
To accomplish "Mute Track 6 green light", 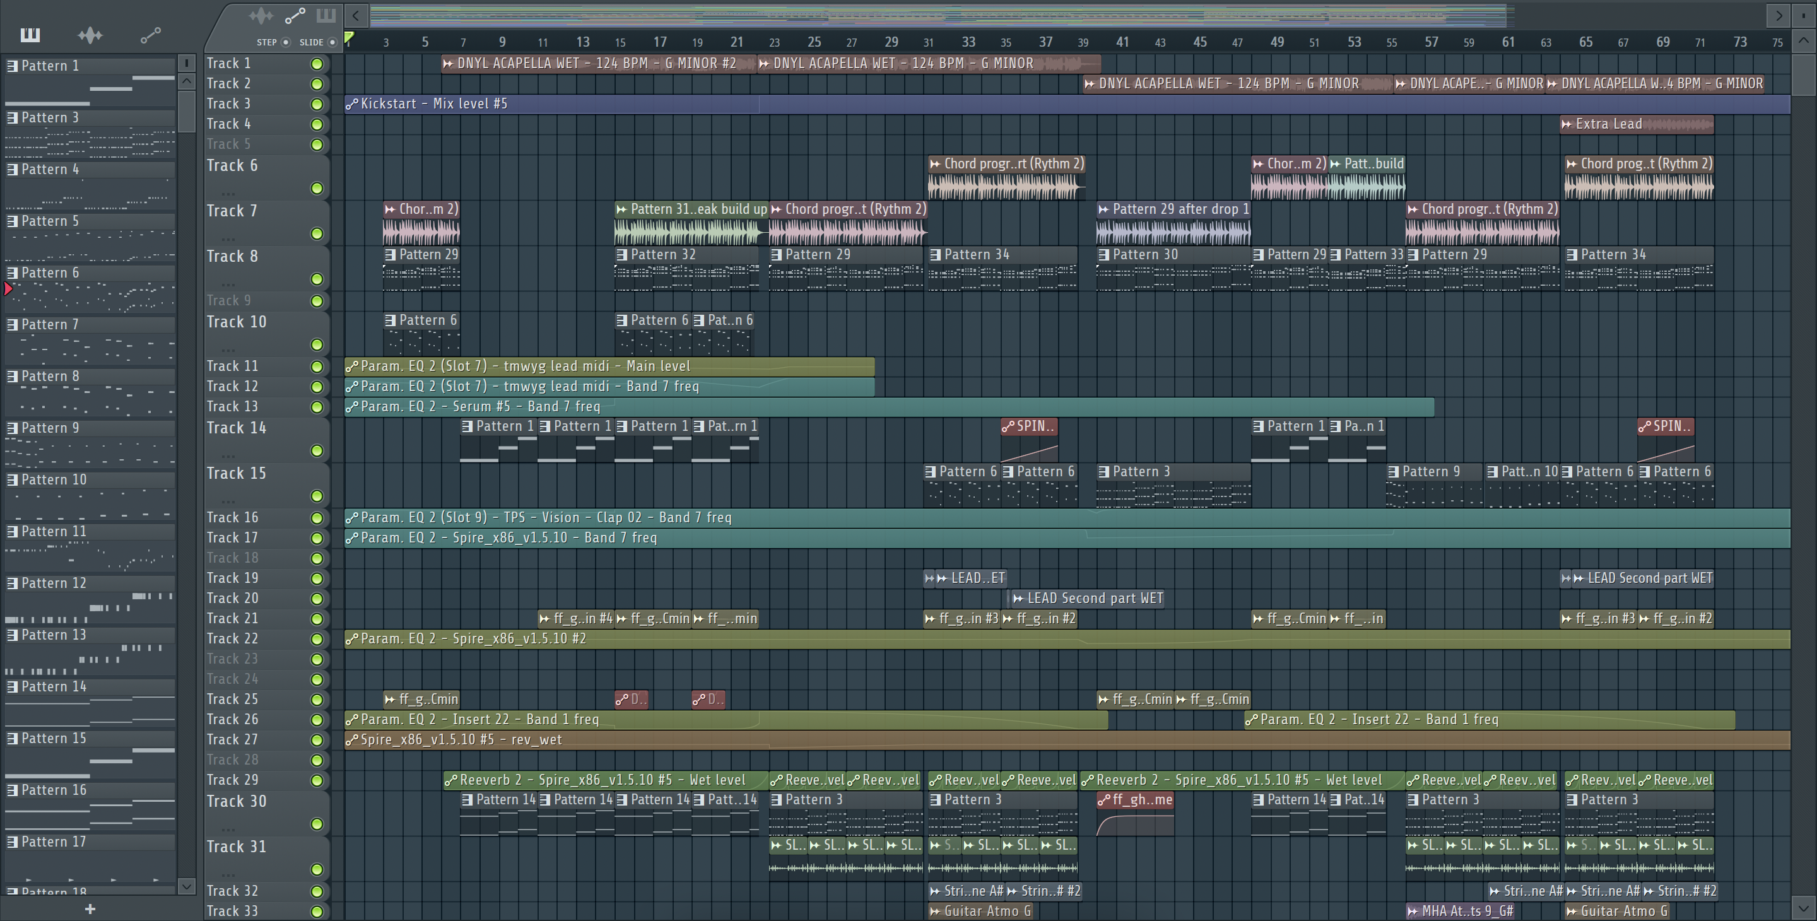I will coord(317,188).
